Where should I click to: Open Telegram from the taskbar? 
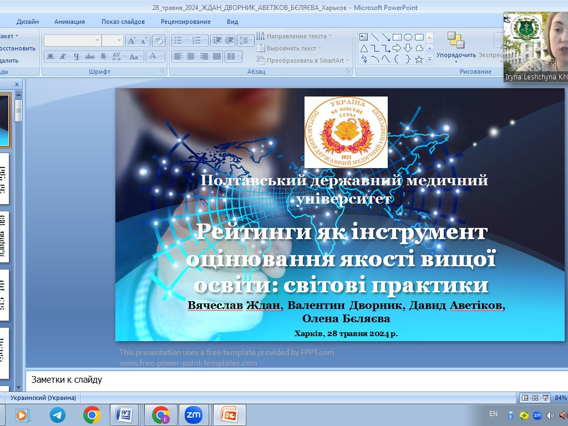click(x=58, y=415)
